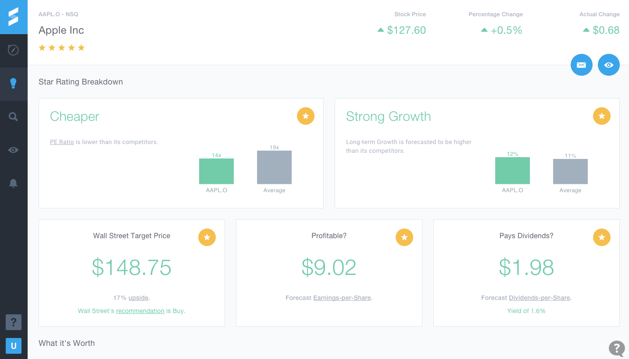Click the star badge on Strong Growth card

coord(602,116)
